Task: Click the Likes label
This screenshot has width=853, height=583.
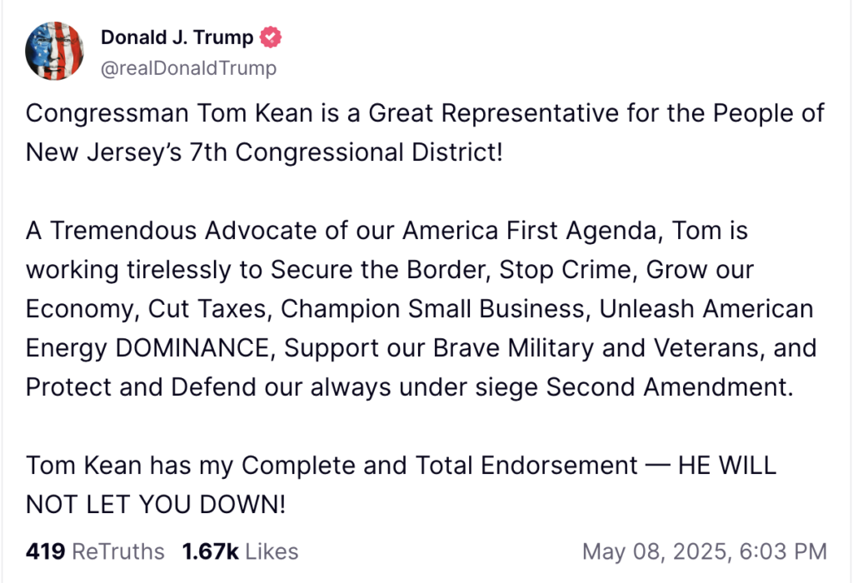Action: pos(272,551)
